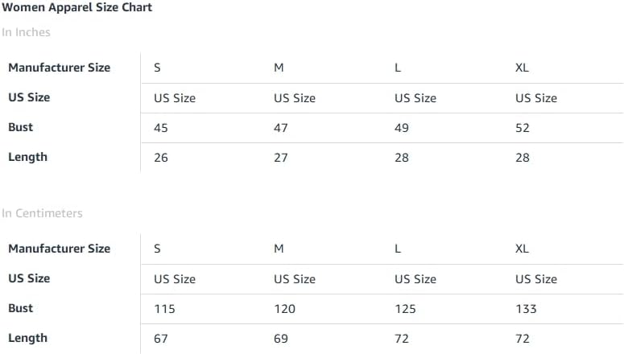The image size is (624, 354).
Task: Click the In Inches label
Action: point(26,32)
